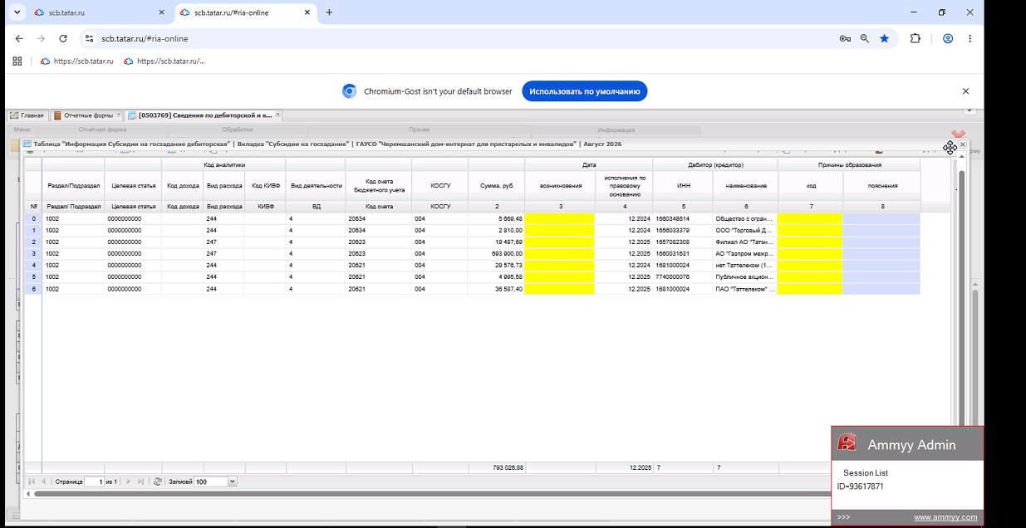
Task: Refresh the table with pager reload icon
Action: tap(157, 482)
